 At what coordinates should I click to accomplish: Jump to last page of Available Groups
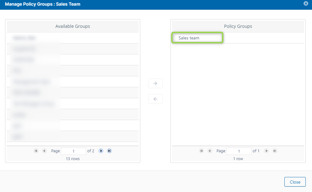109,151
